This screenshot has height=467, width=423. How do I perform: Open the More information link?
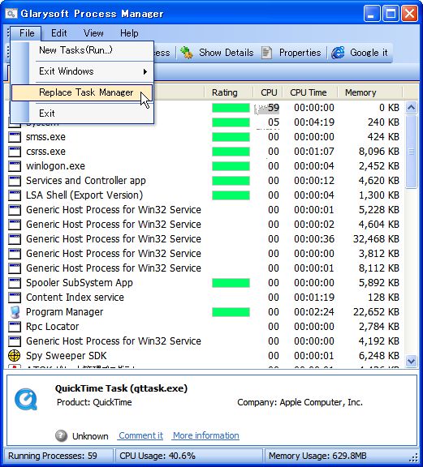point(206,435)
